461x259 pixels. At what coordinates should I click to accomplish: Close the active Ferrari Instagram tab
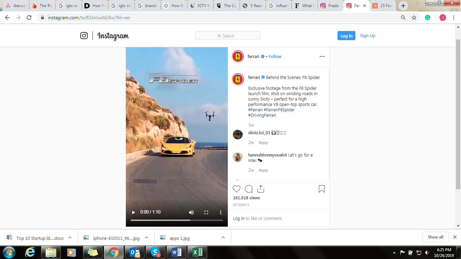point(364,6)
